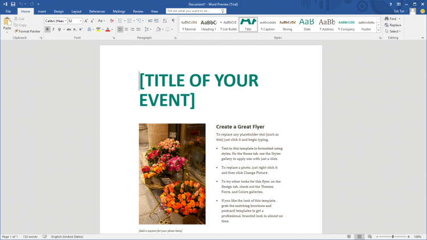
Task: Click the Line Spacing icon
Action: click(x=147, y=30)
